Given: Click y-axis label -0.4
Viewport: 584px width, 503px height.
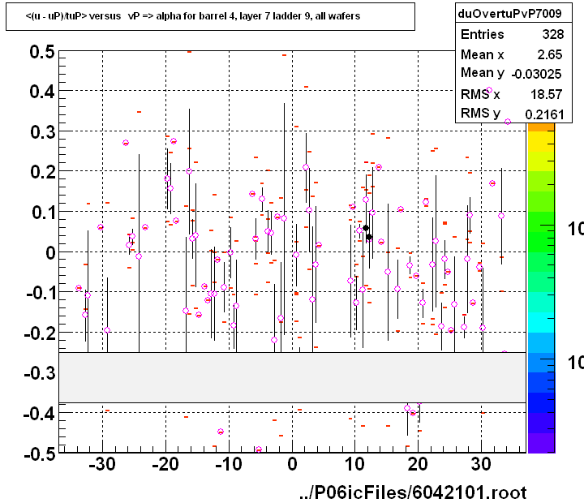Looking at the screenshot, I should pyautogui.click(x=40, y=413).
